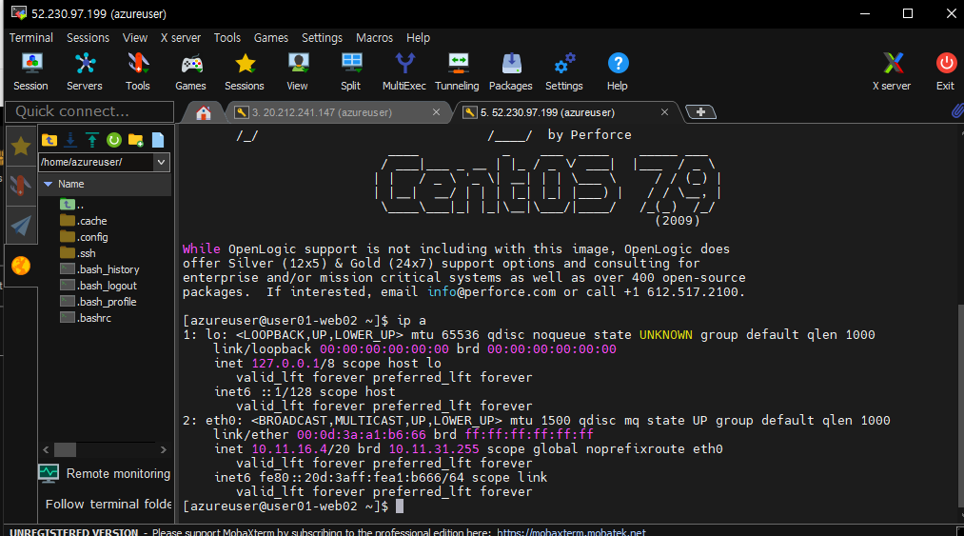The height and width of the screenshot is (536, 964).
Task: Select the .config folder
Action: coord(84,237)
